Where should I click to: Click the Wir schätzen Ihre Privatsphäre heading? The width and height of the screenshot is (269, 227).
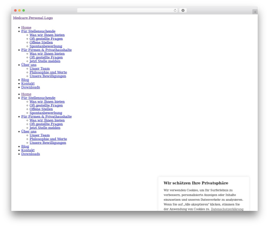click(x=196, y=183)
